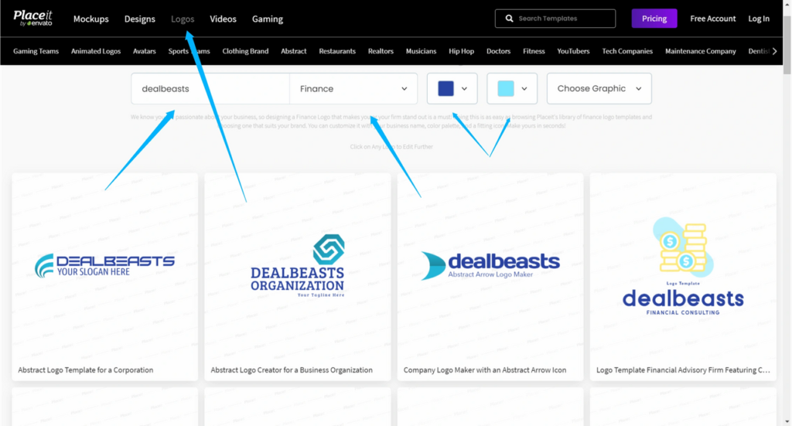Open the Finance industry dropdown
Viewport: 792px width, 426px height.
[353, 89]
